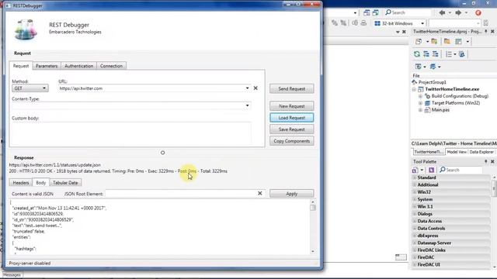Open the URL history dropdown arrow
The height and width of the screenshot is (279, 497).
point(247,88)
